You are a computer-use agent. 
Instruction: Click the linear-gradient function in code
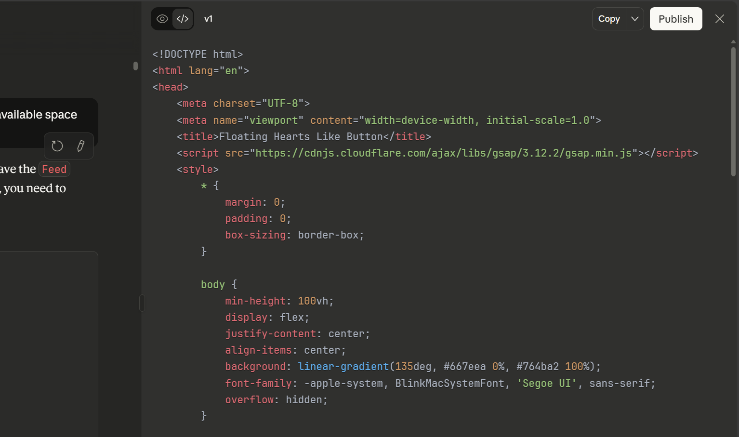click(x=343, y=367)
